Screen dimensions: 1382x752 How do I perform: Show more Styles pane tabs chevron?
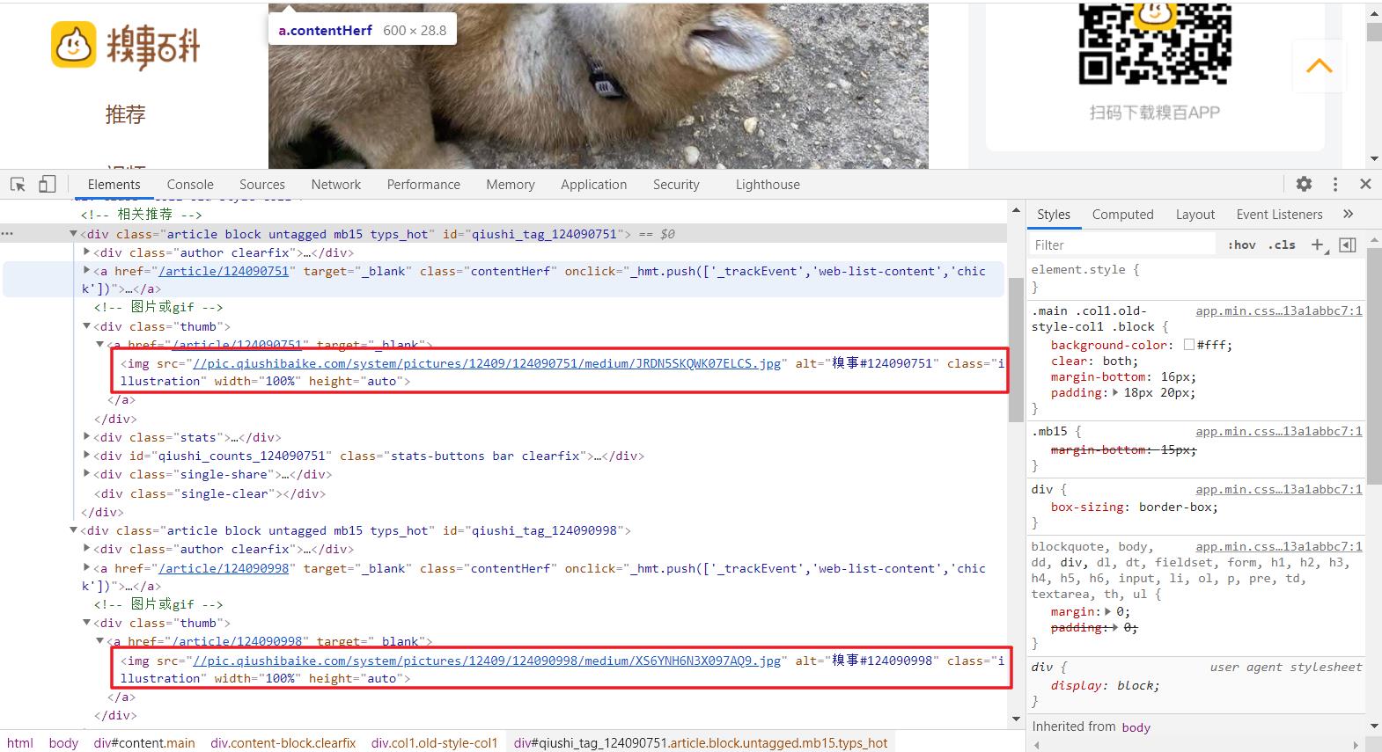pos(1348,214)
